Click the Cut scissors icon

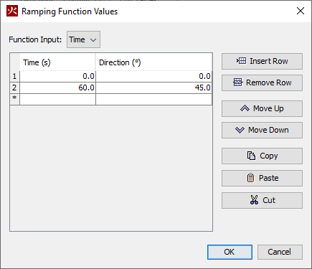click(254, 200)
